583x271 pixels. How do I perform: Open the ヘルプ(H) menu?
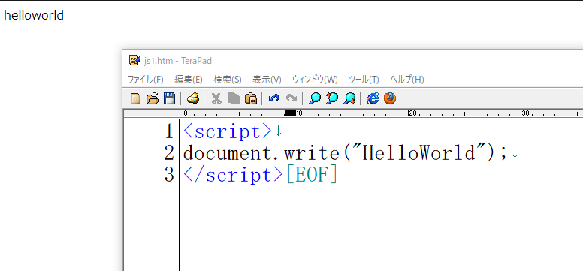(406, 80)
